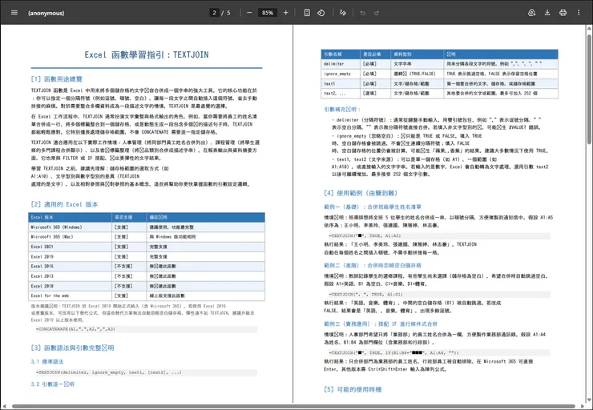Save the PDF to Google Drive
593x410 pixels.
coord(532,13)
